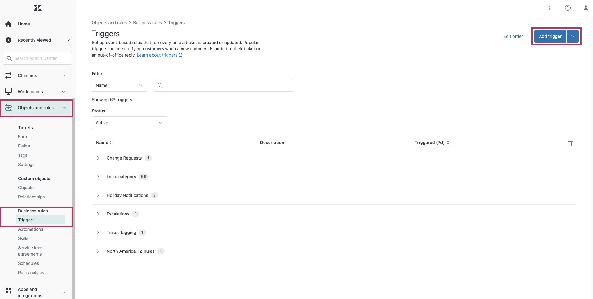The image size is (593, 299).
Task: Open Service level agreements in sidebar
Action: click(31, 251)
